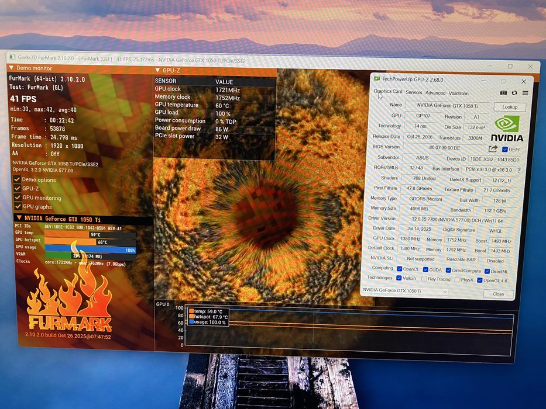546x409 pixels.
Task: Collapse the GPU-Z sensor overlay panel
Action: click(x=157, y=70)
